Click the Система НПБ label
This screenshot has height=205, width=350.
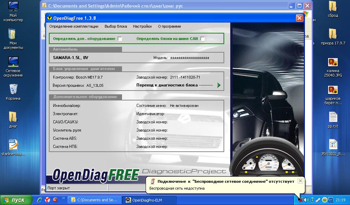65,147
